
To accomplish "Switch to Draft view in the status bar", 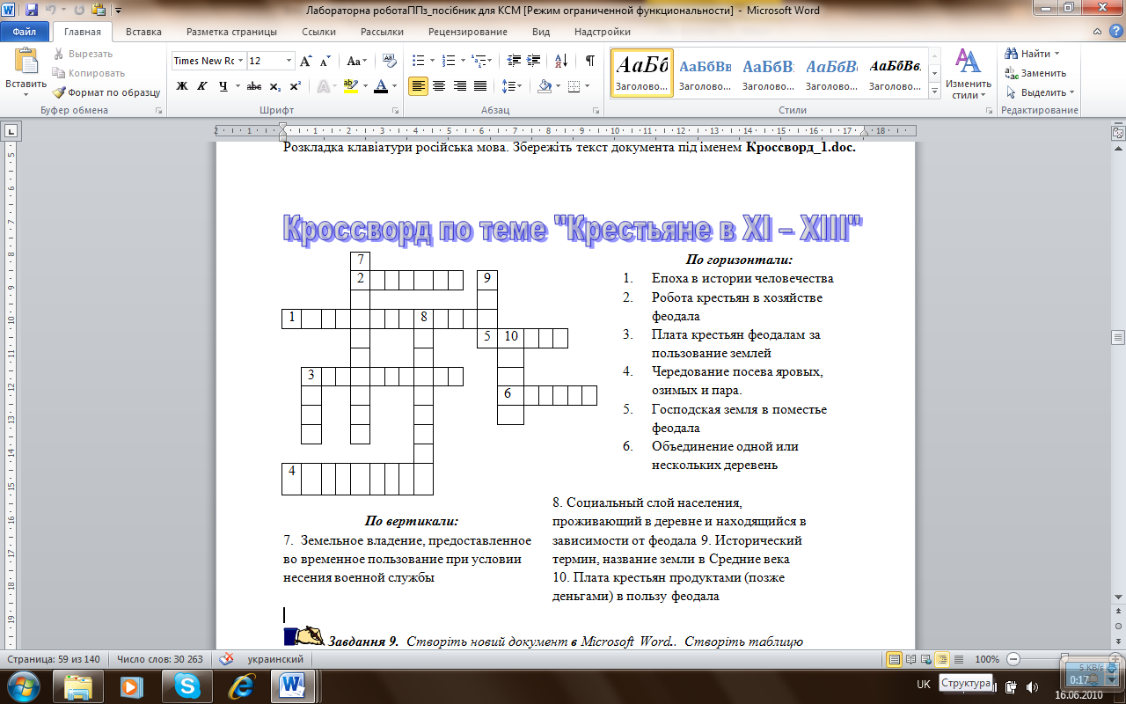I will coord(958,658).
